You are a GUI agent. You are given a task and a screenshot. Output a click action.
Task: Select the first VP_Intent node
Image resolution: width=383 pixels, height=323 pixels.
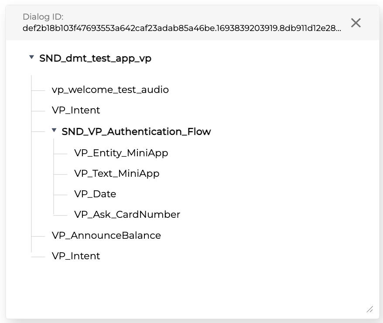pyautogui.click(x=75, y=110)
